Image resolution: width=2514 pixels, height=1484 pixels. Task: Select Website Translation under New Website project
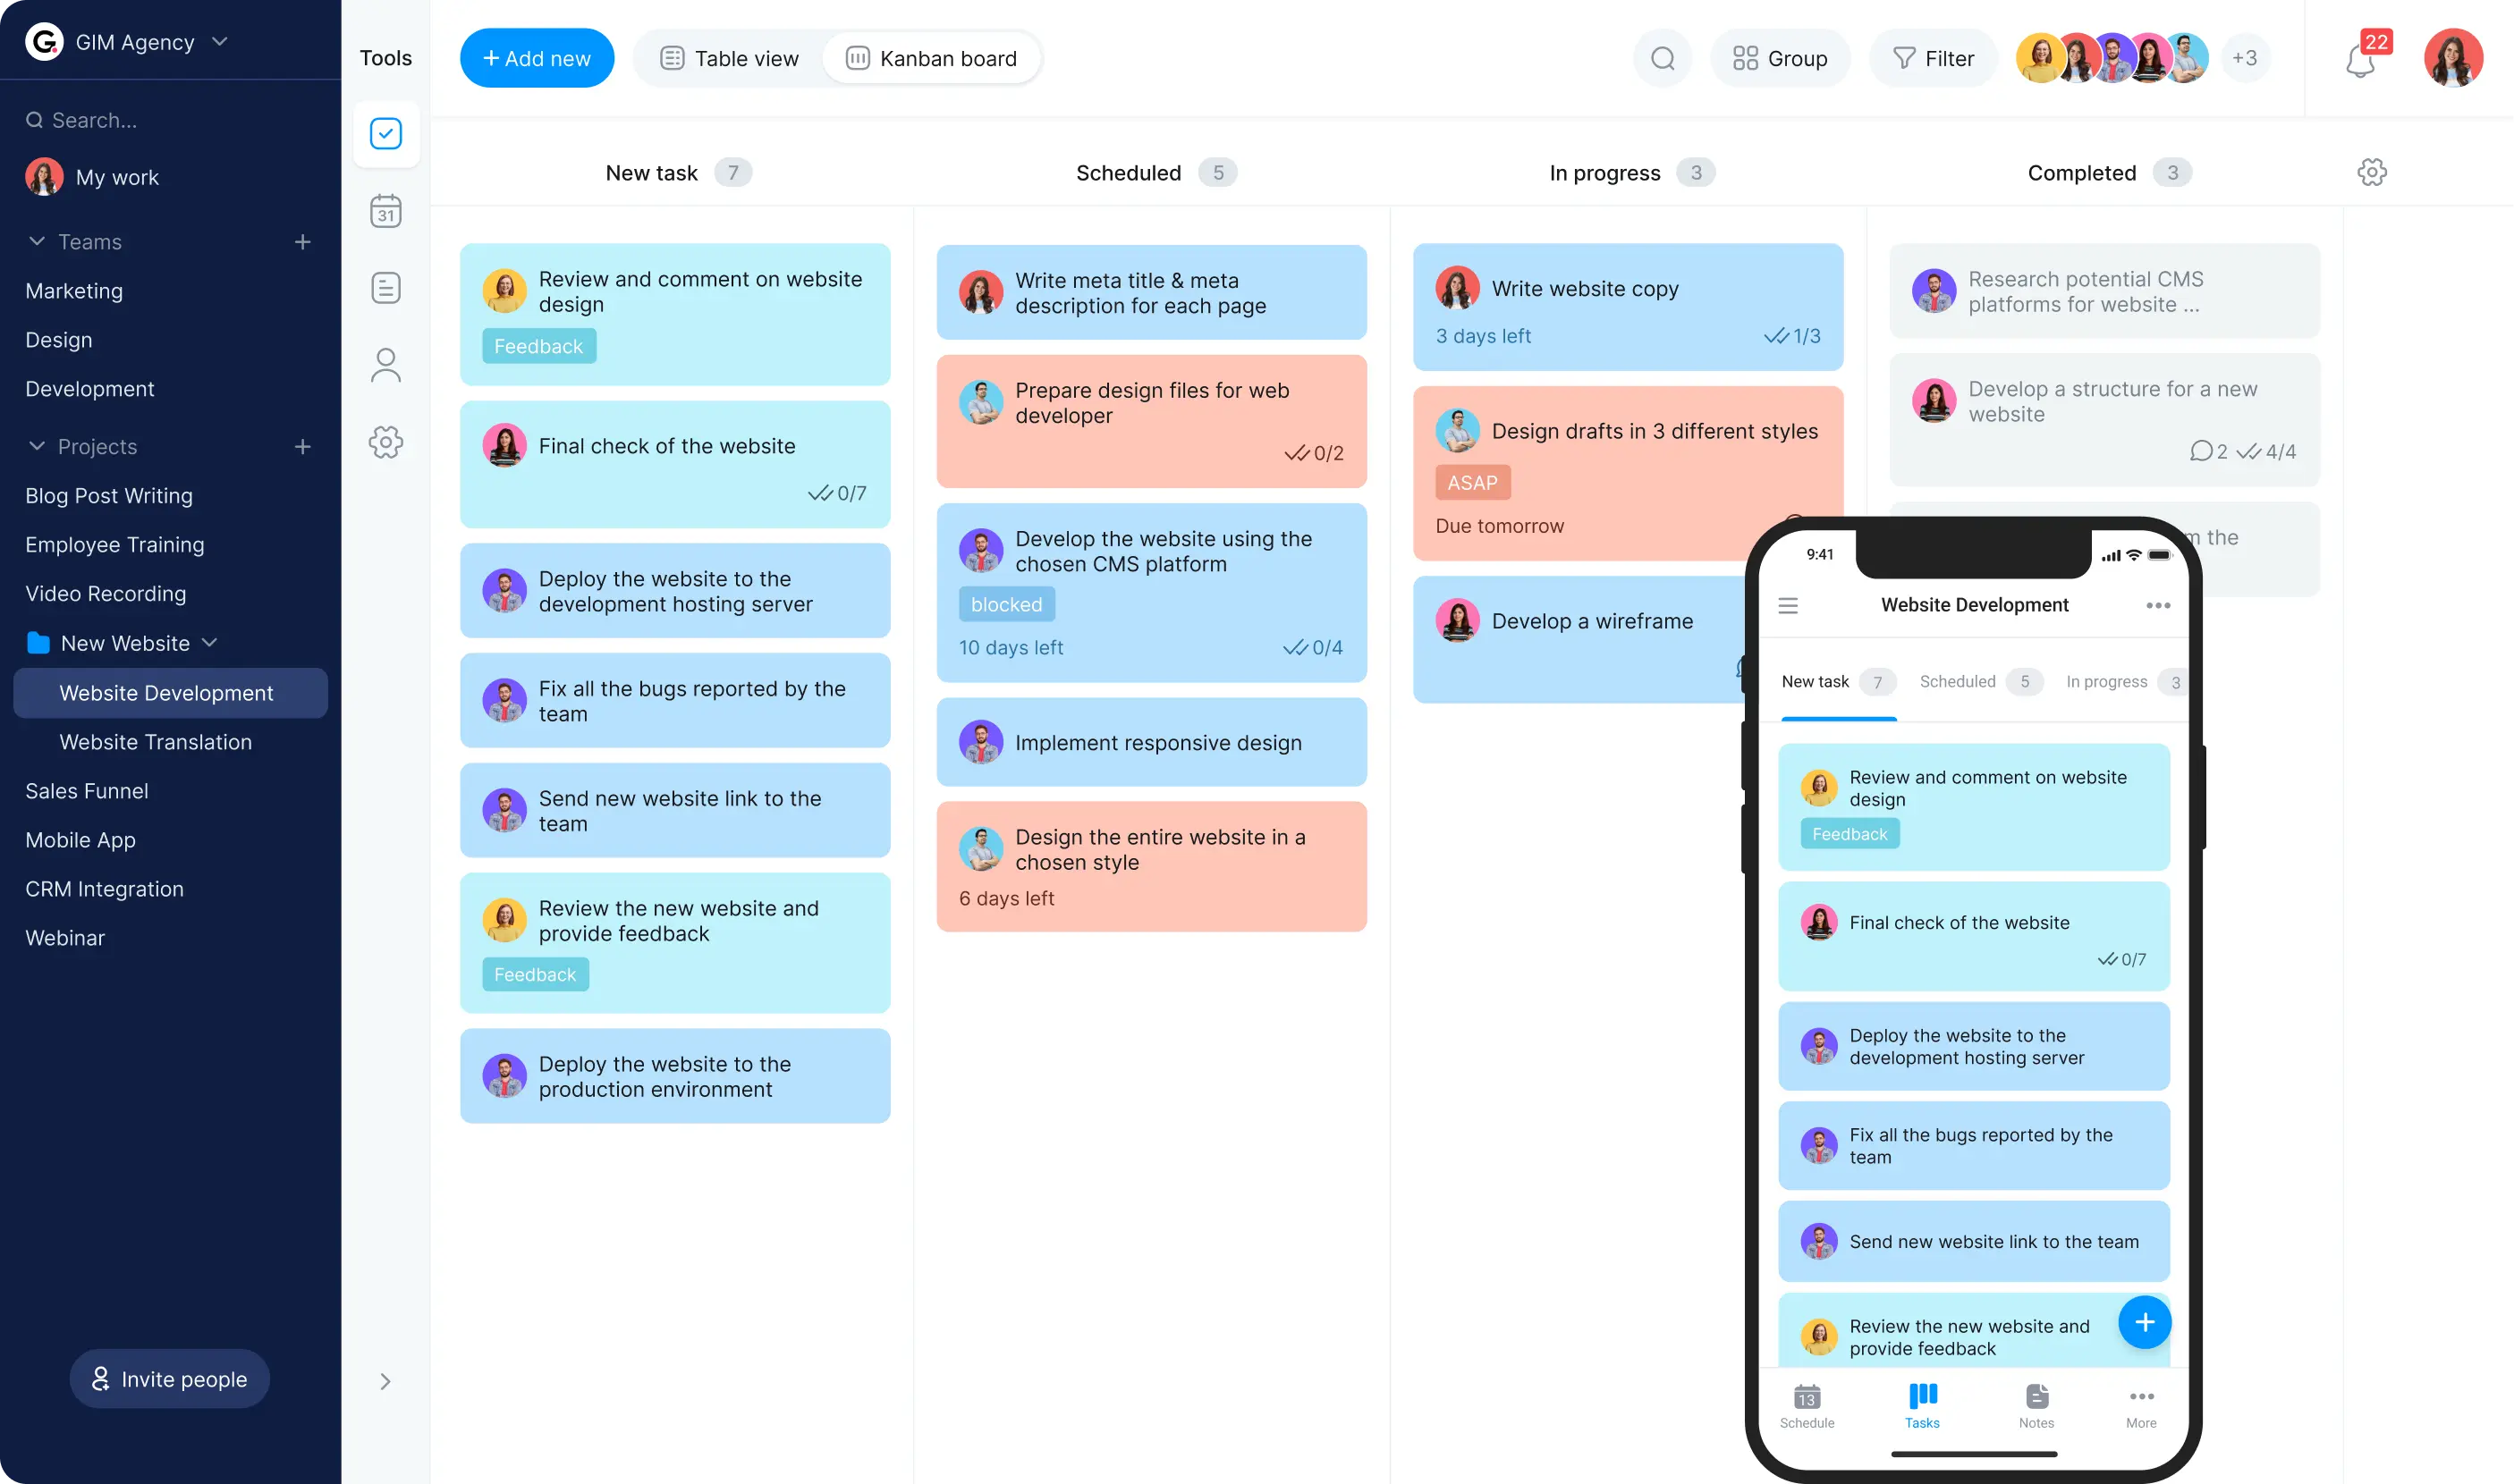(x=156, y=740)
